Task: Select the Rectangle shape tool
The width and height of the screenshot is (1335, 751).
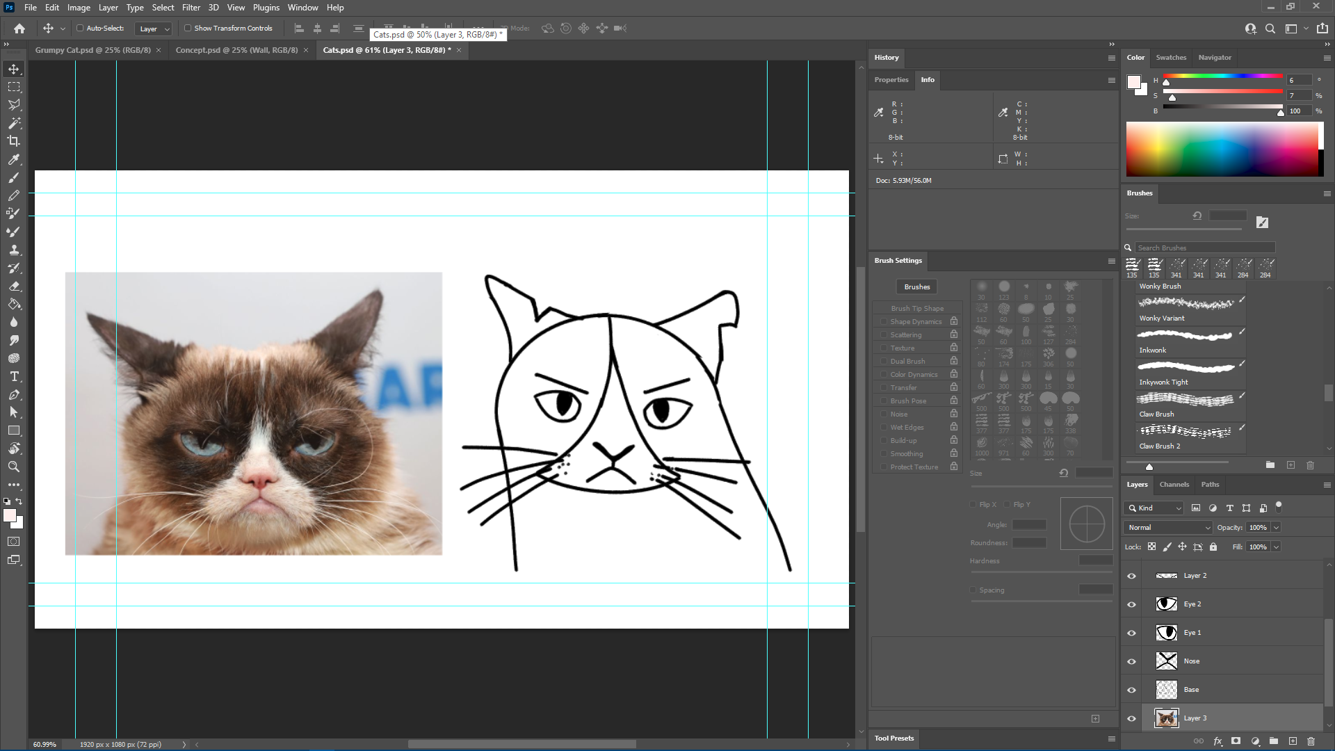Action: pyautogui.click(x=14, y=430)
